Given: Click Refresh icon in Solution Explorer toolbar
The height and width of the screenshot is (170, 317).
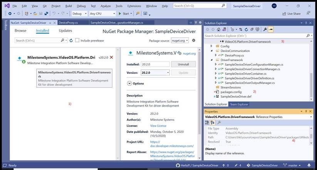Looking at the screenshot, I should coord(246,30).
